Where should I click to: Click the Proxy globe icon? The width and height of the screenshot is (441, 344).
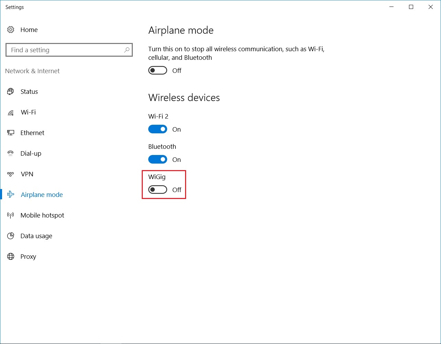tap(11, 256)
